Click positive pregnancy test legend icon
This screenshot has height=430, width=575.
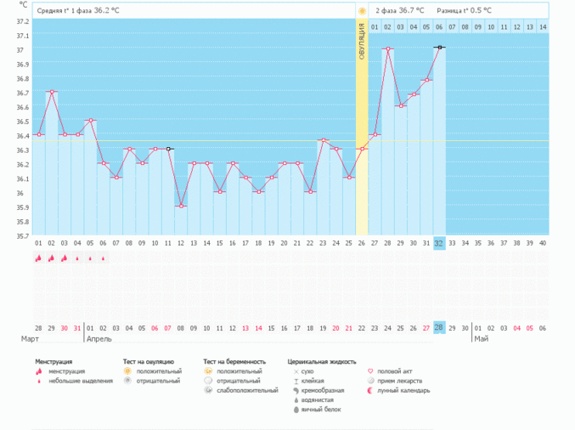point(208,371)
